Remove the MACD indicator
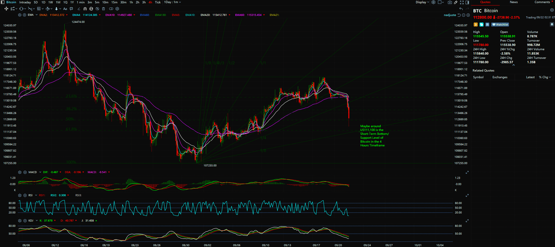555x247 pixels. coord(25,172)
